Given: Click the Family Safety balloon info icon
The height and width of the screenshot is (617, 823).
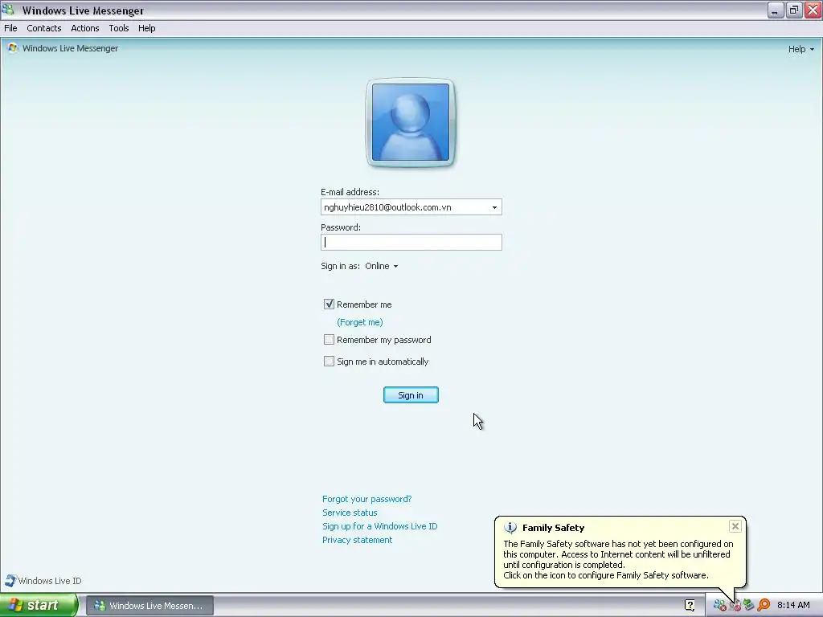Looking at the screenshot, I should click(510, 528).
